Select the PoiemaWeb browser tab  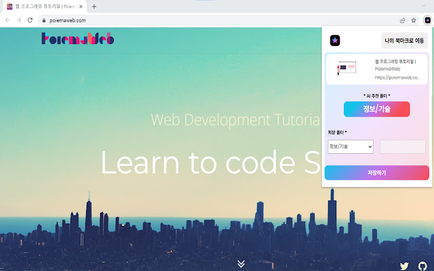[44, 7]
